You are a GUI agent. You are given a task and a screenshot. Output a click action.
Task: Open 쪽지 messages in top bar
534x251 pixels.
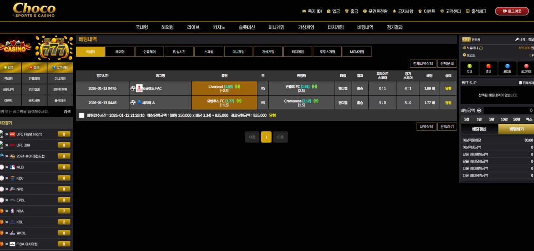point(312,11)
